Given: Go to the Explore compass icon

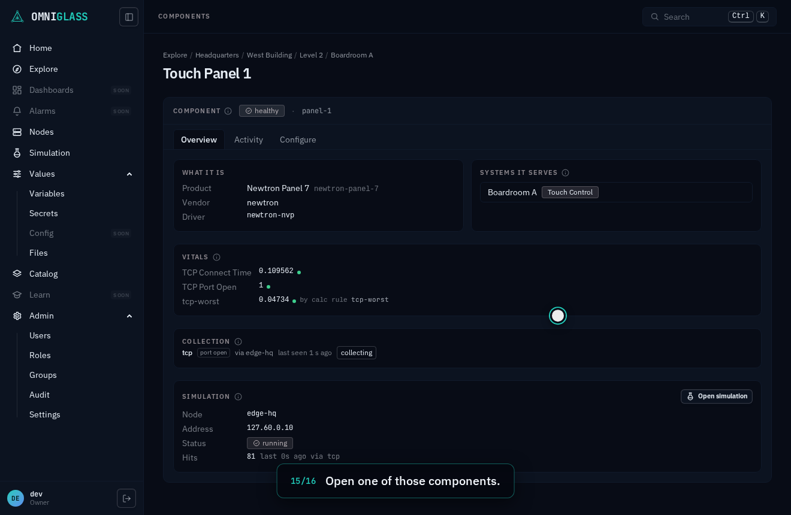Looking at the screenshot, I should 17,69.
